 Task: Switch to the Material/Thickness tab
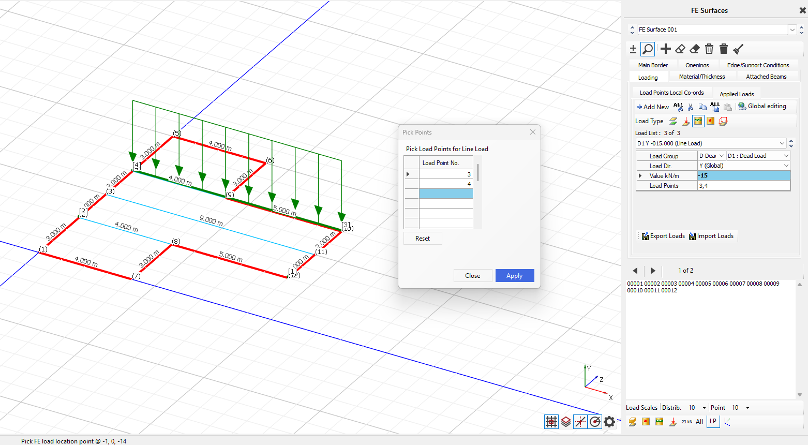click(702, 77)
